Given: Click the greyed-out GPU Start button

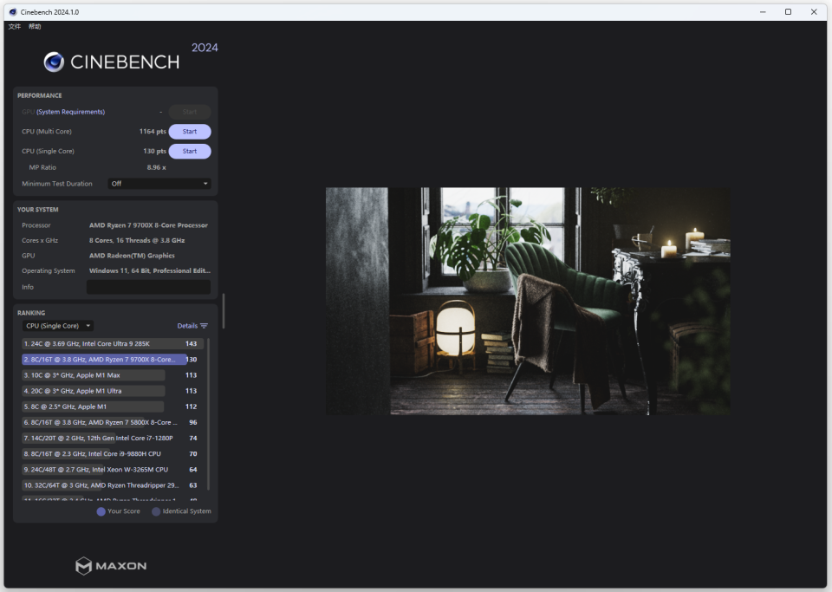Looking at the screenshot, I should point(190,112).
